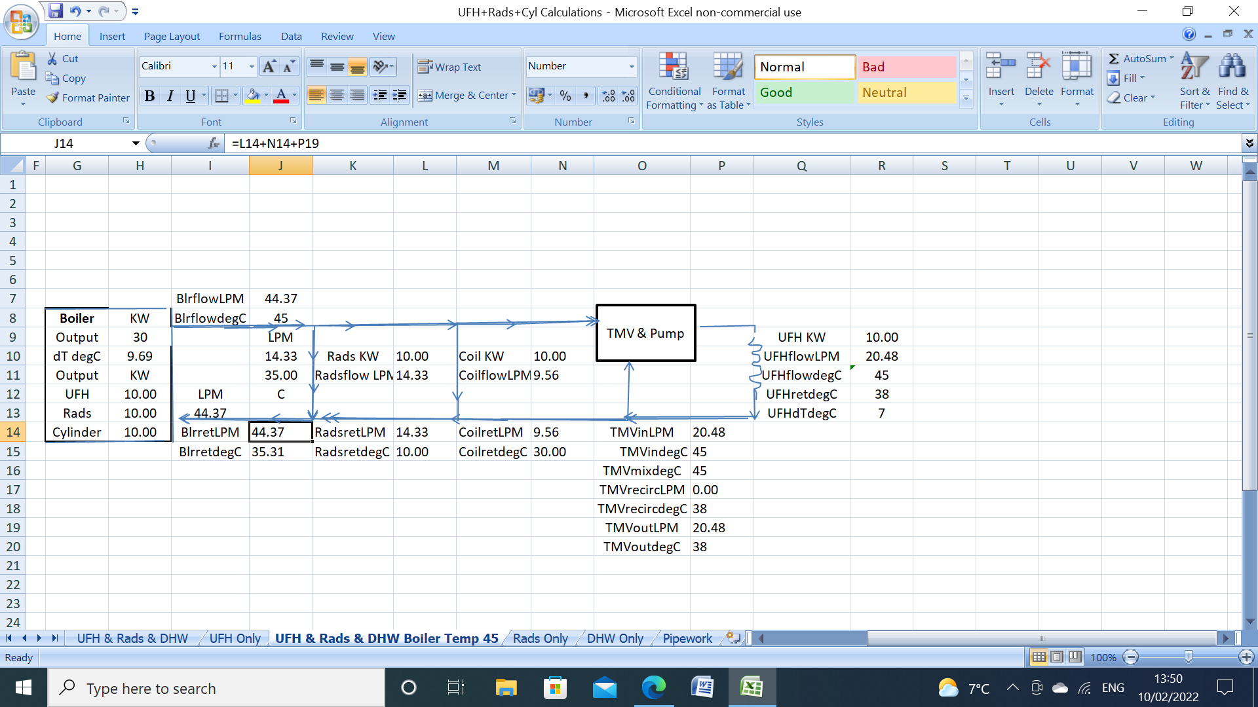This screenshot has height=707, width=1258.
Task: Activate Format Painter
Action: point(88,98)
